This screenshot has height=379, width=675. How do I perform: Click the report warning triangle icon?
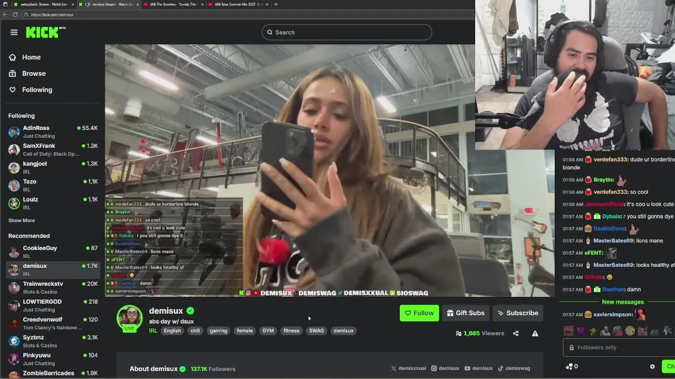pos(535,333)
